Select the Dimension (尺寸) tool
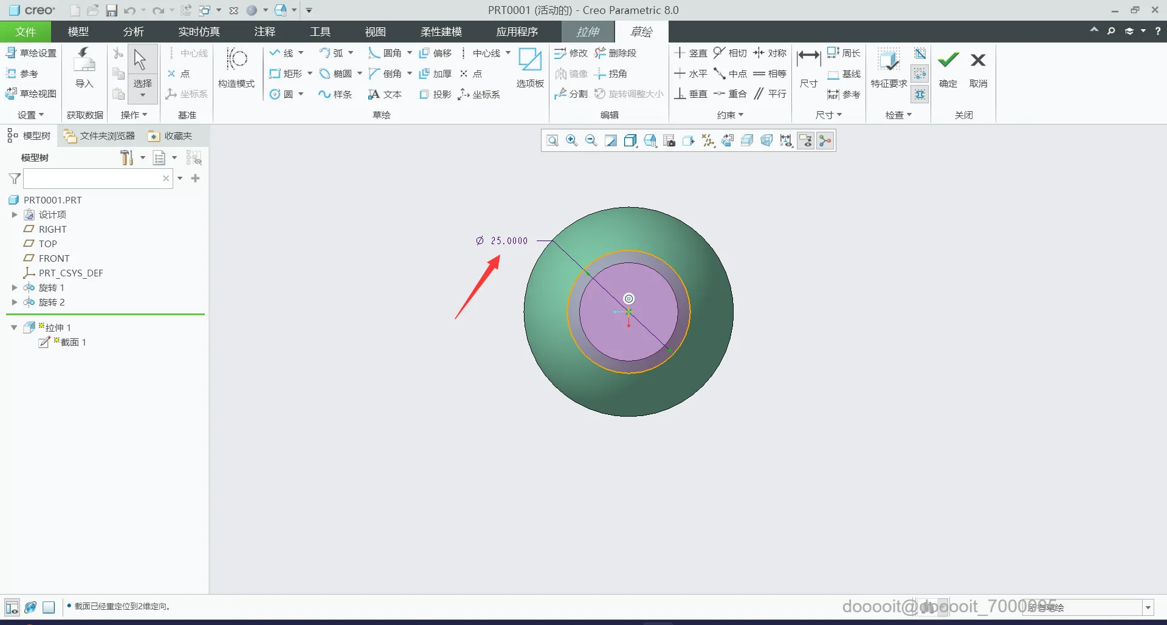The width and height of the screenshot is (1167, 625). tap(808, 69)
